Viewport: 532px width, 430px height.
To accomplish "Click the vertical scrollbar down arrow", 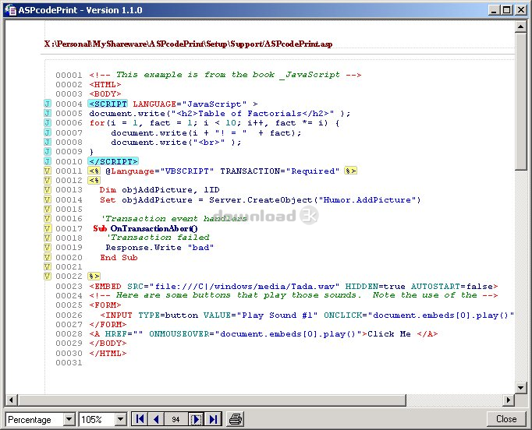I will pos(520,387).
